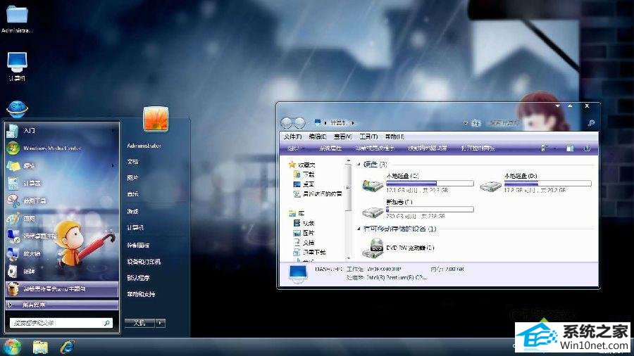This screenshot has height=356, width=634.
Task: Click Explorer's Back navigation button
Action: [x=287, y=122]
